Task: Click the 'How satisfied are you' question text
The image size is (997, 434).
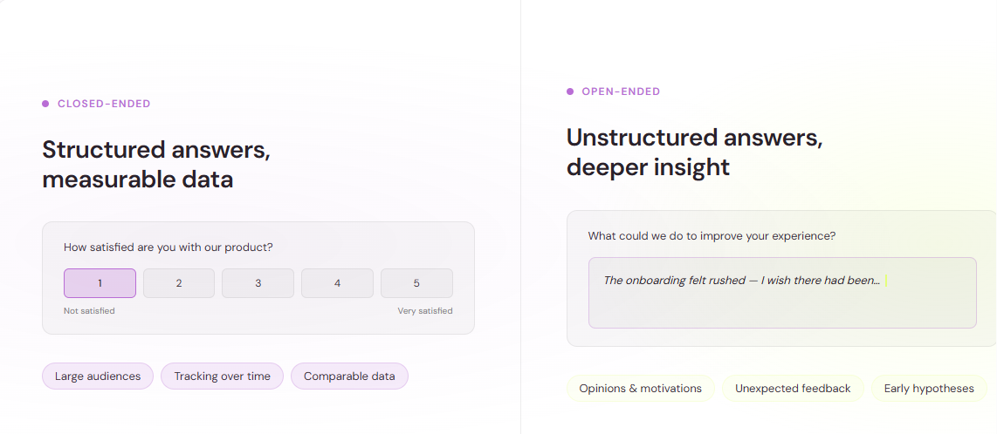Action: (168, 248)
